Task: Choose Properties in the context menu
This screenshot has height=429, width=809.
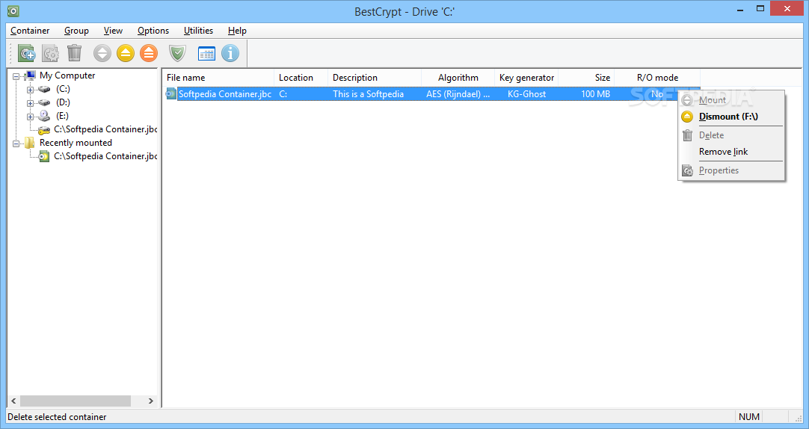Action: click(731, 170)
